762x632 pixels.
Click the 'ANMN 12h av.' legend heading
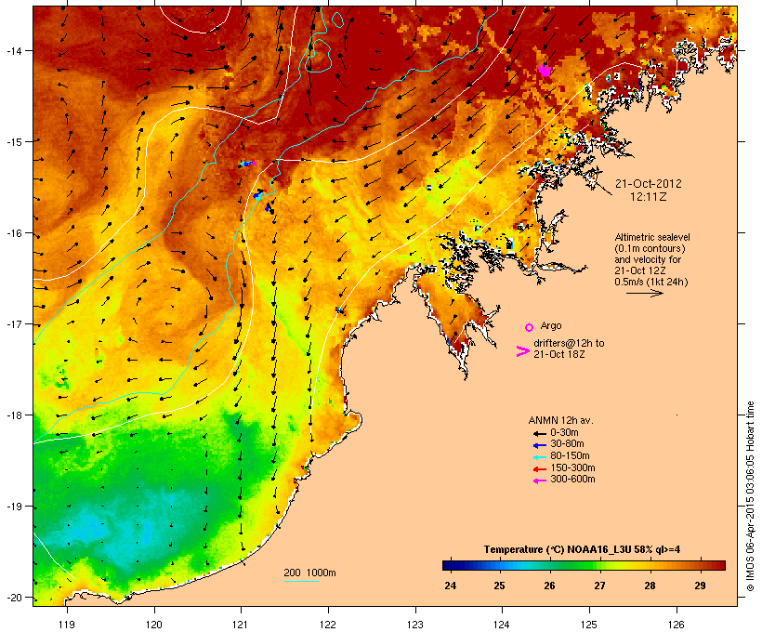(560, 420)
